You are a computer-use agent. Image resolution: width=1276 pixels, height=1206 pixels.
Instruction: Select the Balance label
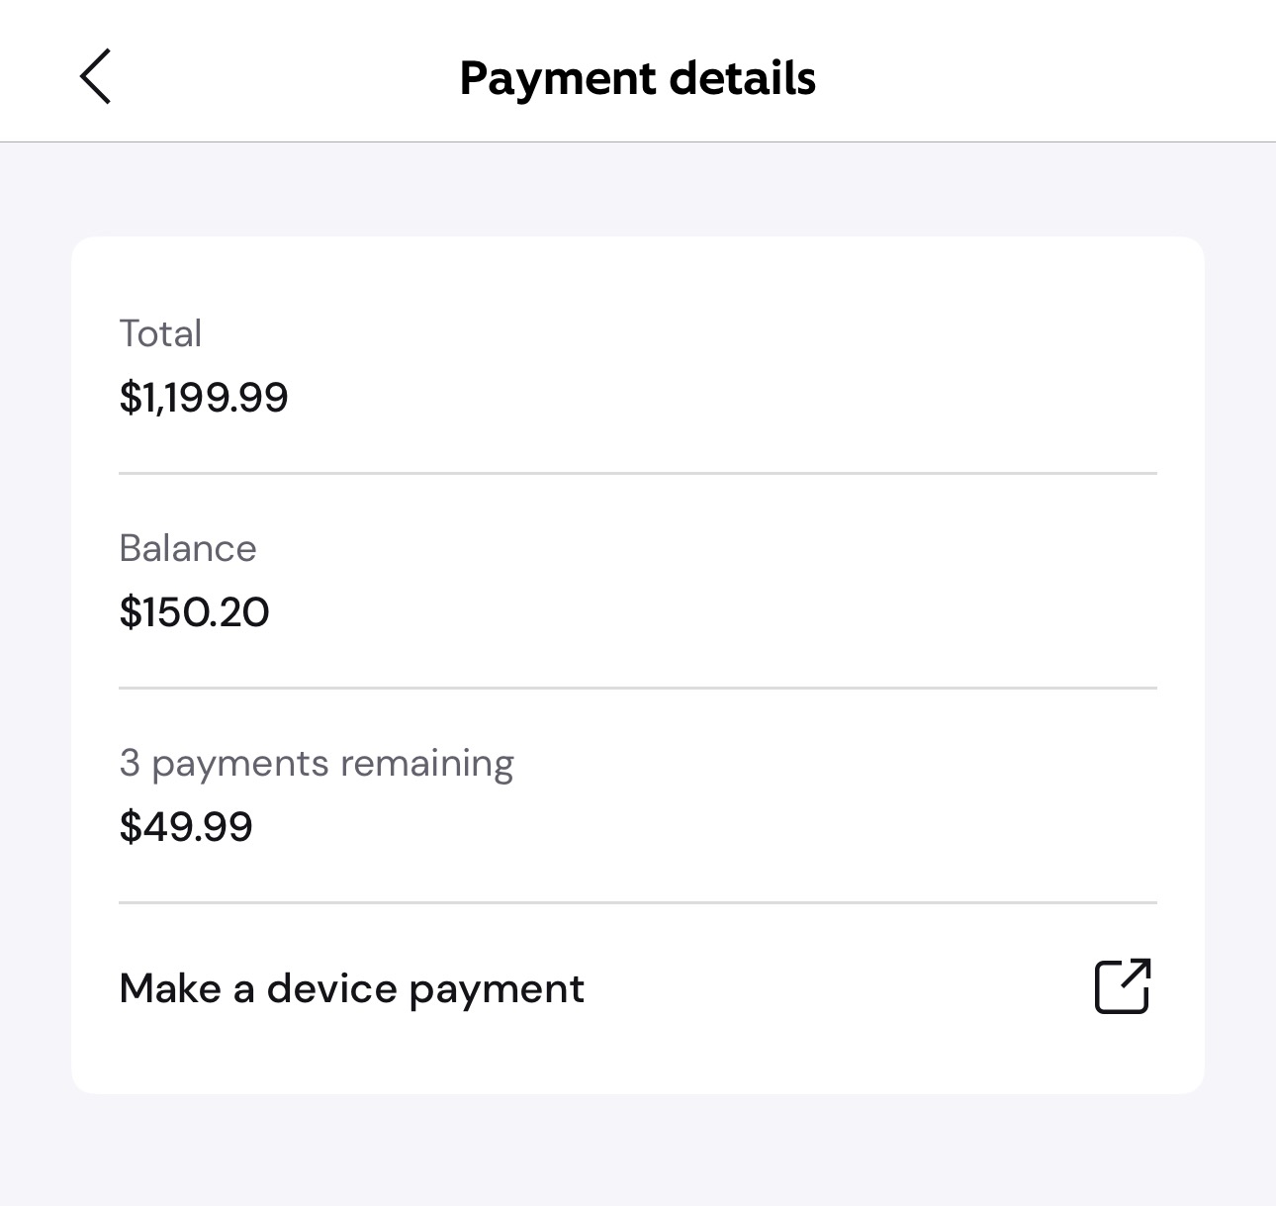click(x=188, y=548)
